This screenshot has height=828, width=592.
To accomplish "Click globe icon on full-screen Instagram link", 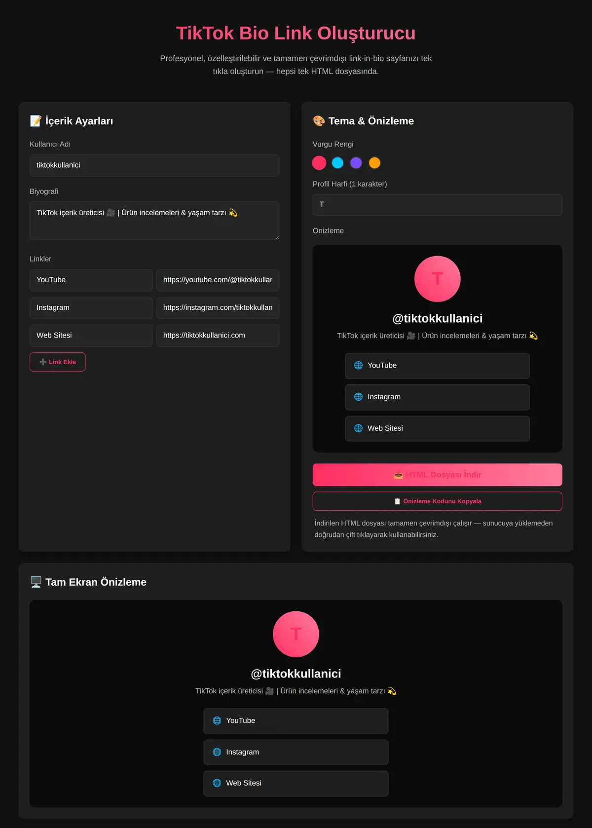I will click(217, 752).
